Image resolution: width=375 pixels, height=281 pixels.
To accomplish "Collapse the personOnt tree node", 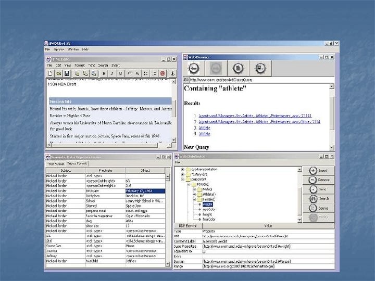I will click(183, 180).
